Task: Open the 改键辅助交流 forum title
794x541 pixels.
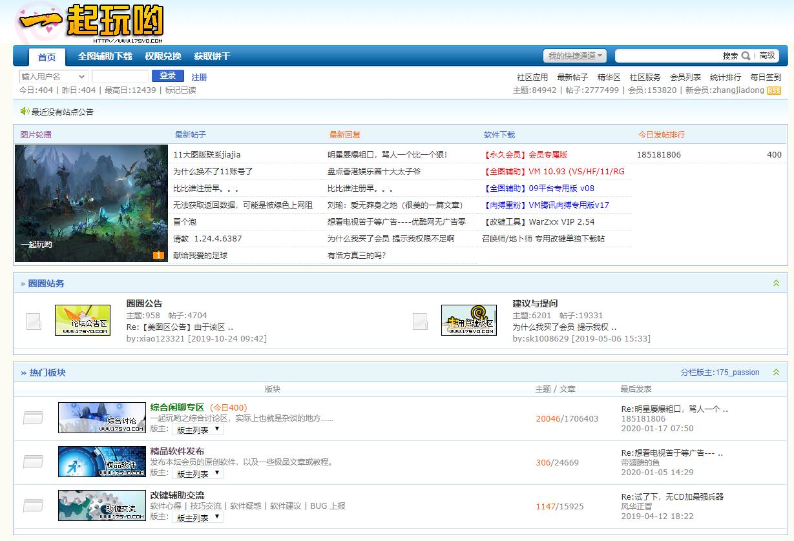Action: 177,495
